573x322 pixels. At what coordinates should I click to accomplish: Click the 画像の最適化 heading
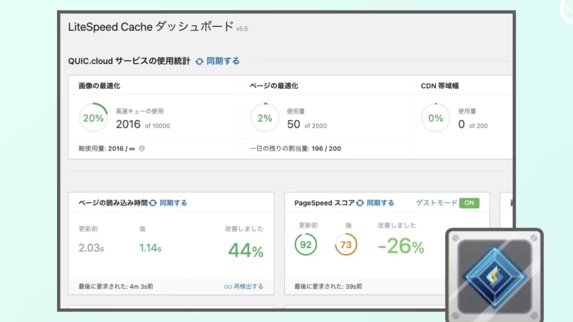100,86
